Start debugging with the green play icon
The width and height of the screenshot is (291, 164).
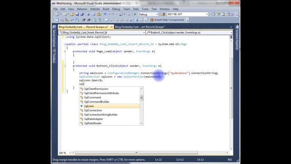pos(135,14)
